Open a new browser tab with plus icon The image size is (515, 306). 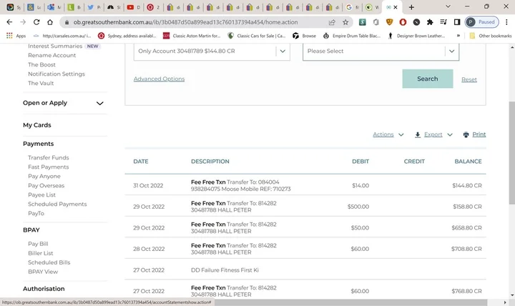411,7
